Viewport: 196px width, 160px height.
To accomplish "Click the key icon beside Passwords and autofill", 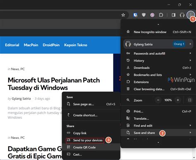I will click(x=128, y=53).
